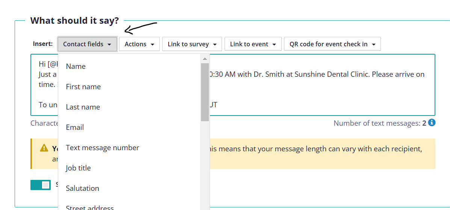This screenshot has height=210, width=450.
Task: Select Email from the contact fields list
Action: 129,127
